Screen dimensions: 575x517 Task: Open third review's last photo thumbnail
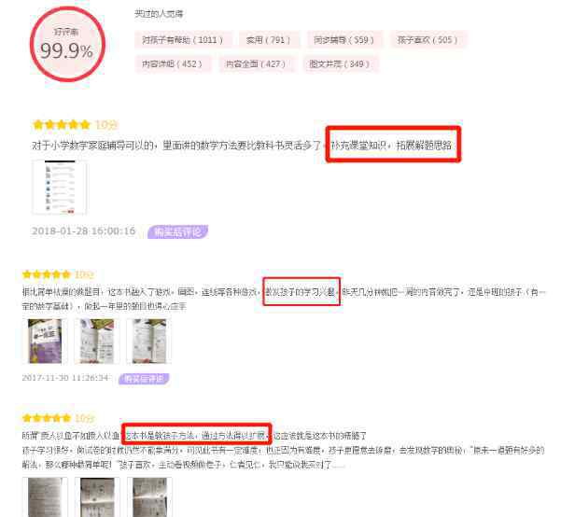(149, 496)
